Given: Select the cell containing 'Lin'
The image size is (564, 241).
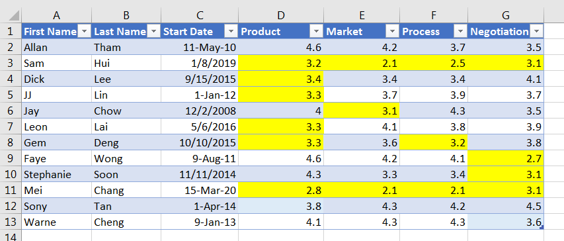Looking at the screenshot, I should [x=126, y=95].
